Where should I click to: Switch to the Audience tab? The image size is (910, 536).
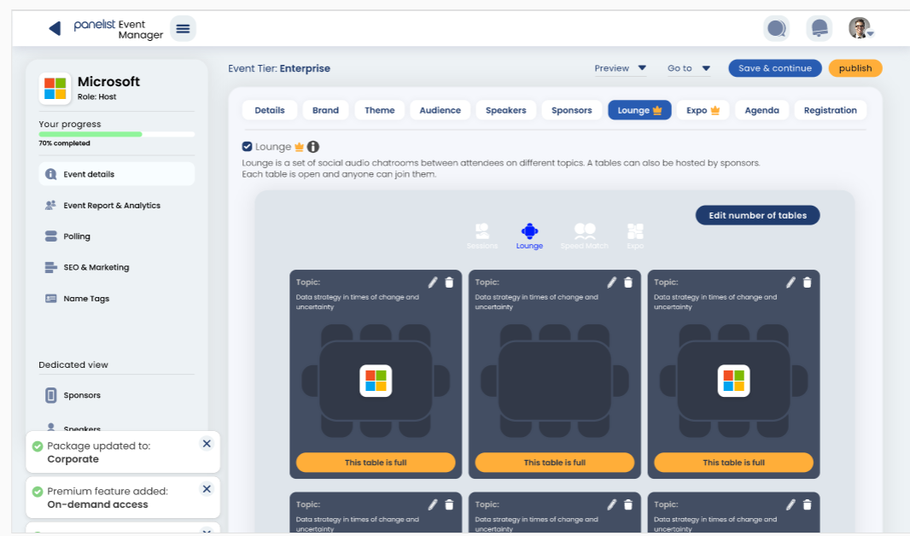coord(440,110)
